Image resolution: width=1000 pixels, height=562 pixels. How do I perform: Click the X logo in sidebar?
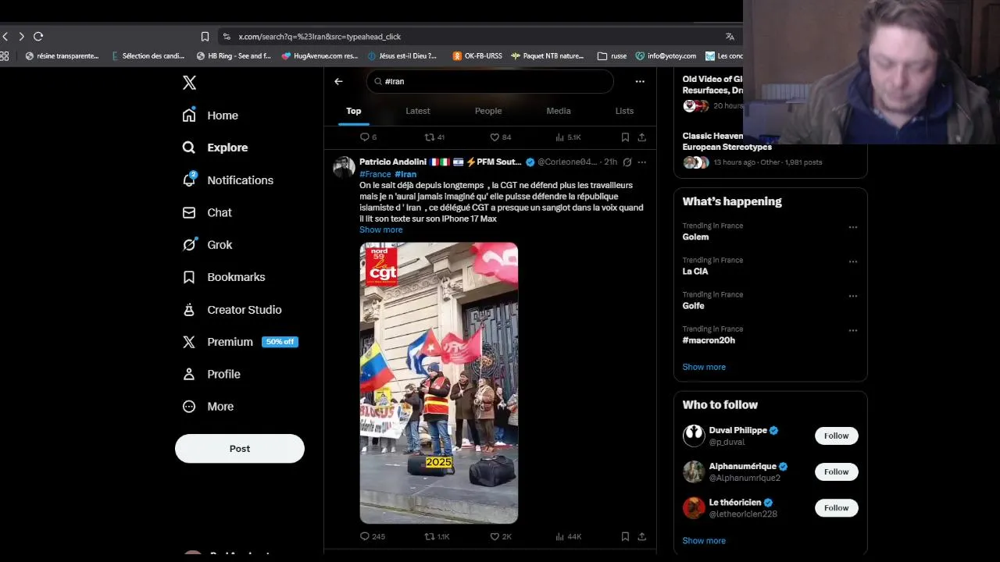pos(189,83)
